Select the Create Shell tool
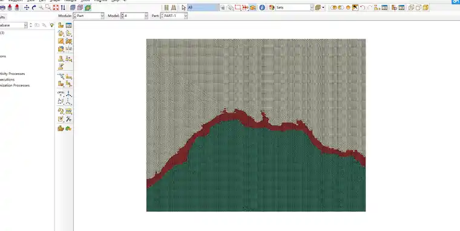Image resolution: width=460 pixels, height=231 pixels. (x=68, y=33)
